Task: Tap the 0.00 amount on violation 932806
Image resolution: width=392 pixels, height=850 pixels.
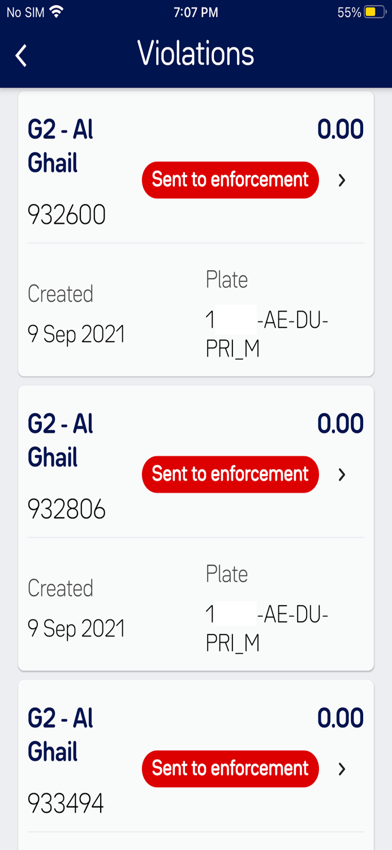Action: [x=341, y=423]
